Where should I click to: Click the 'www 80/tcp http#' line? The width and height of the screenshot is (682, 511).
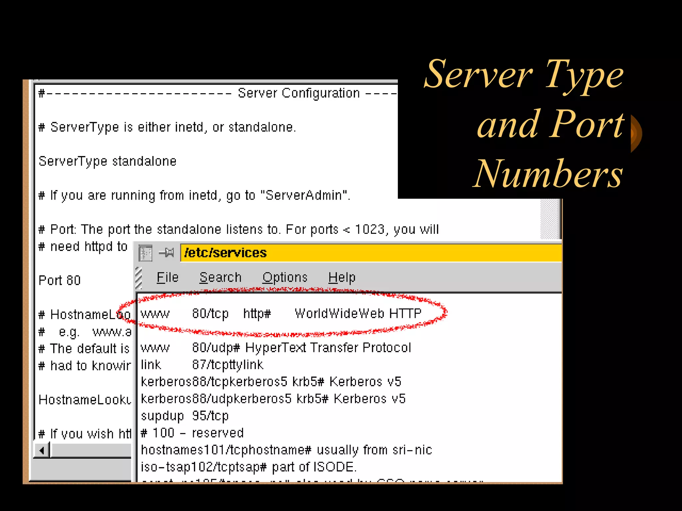(281, 313)
